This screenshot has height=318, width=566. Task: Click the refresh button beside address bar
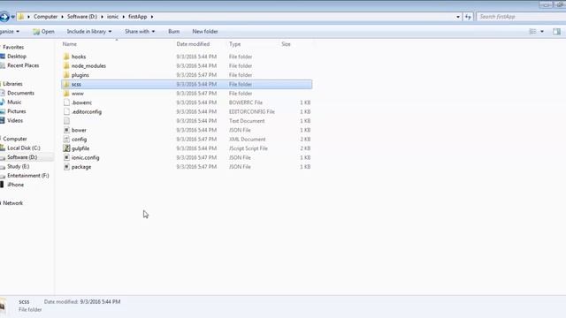[468, 17]
